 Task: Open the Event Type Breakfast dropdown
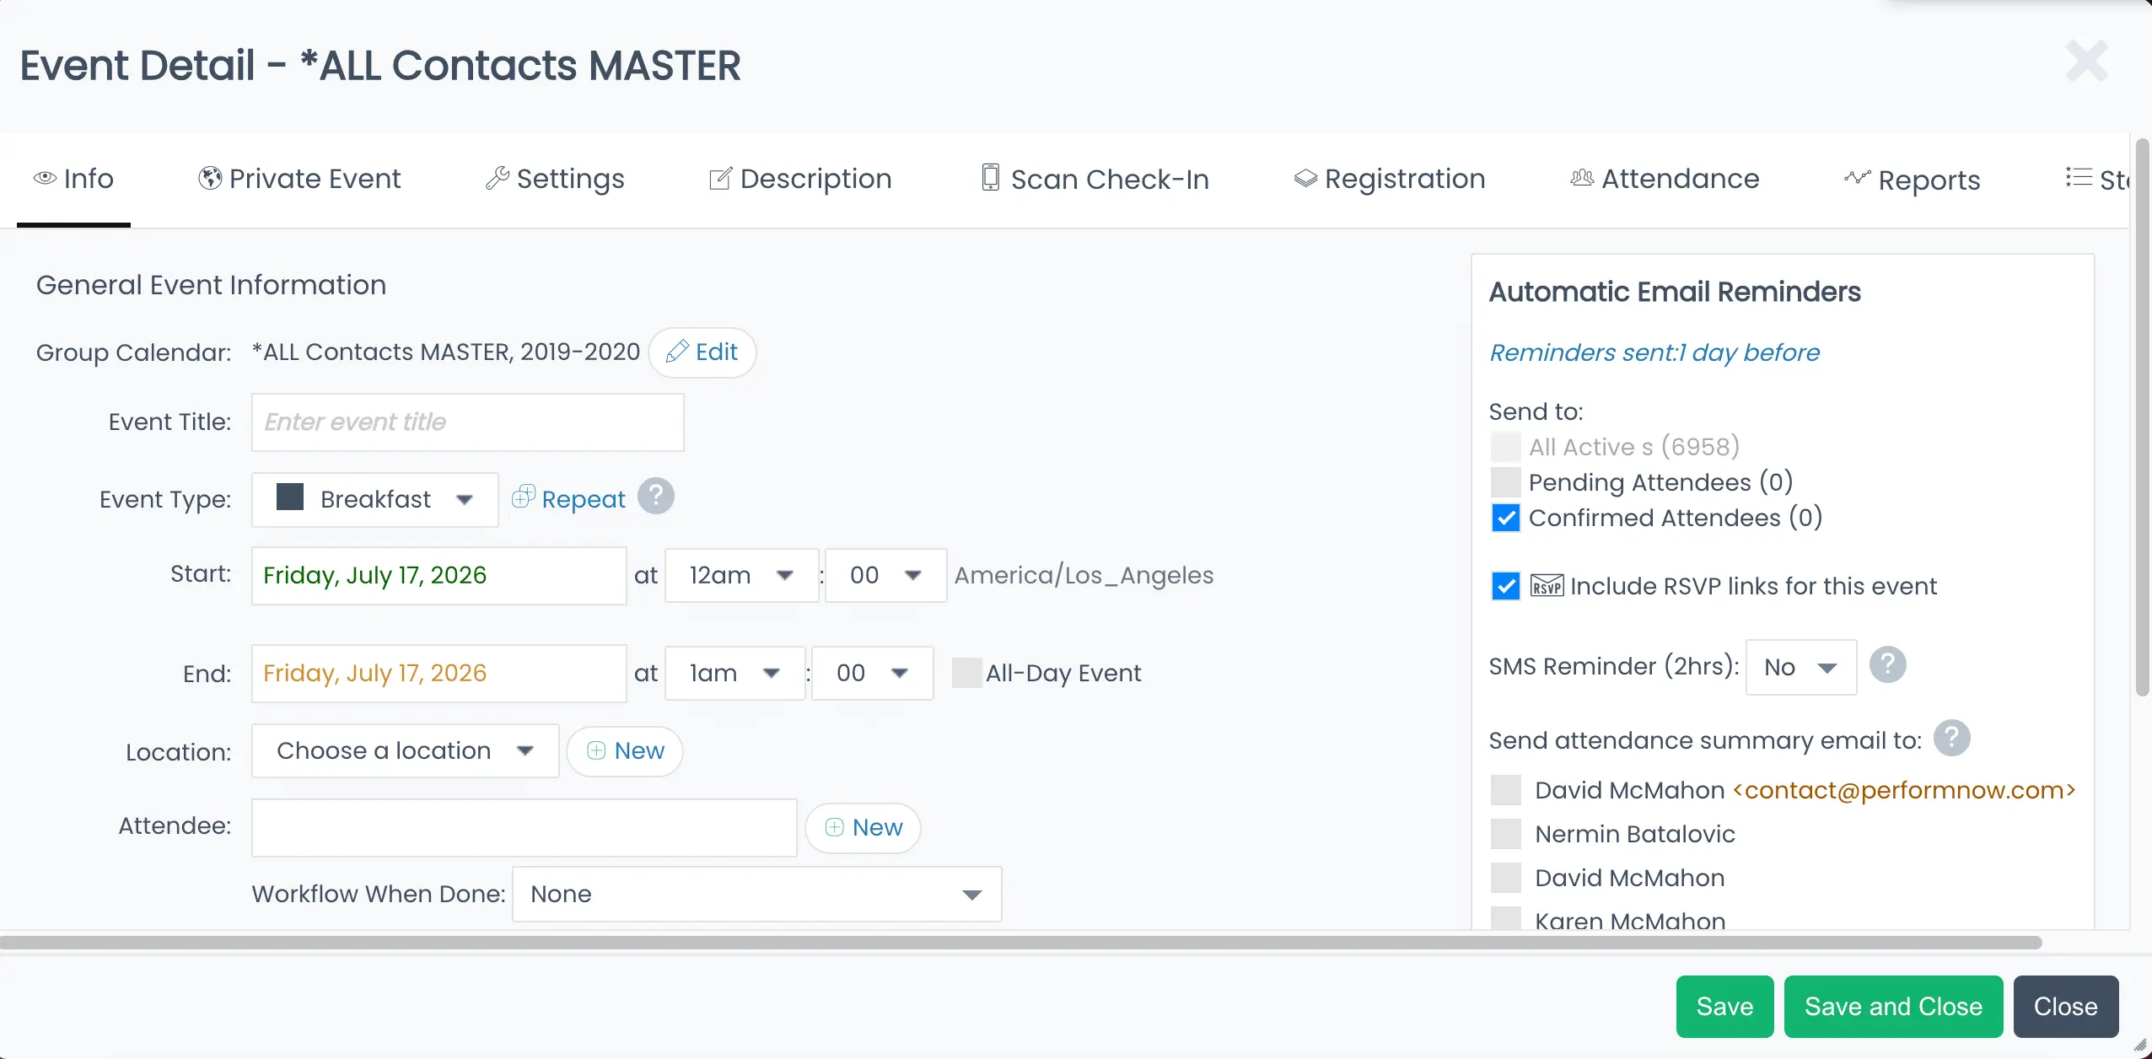pos(375,499)
